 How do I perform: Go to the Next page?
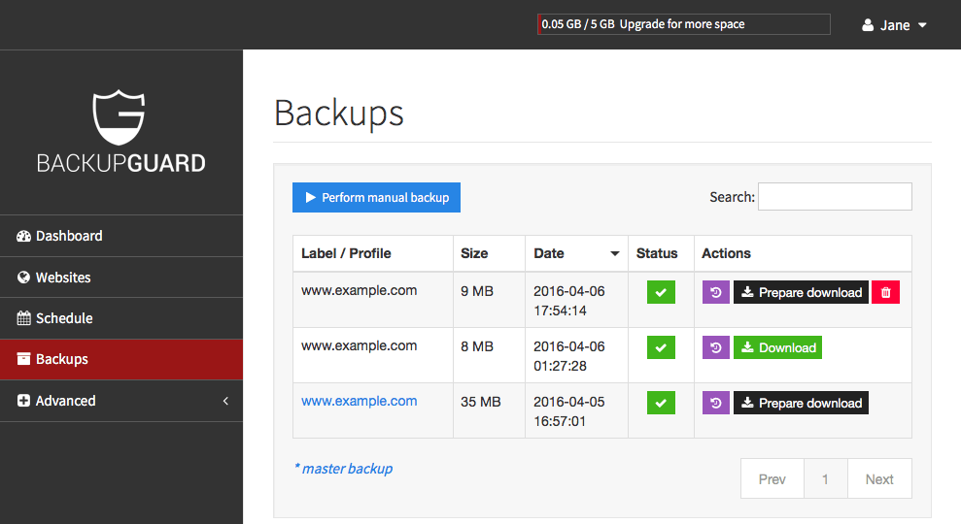click(x=879, y=479)
